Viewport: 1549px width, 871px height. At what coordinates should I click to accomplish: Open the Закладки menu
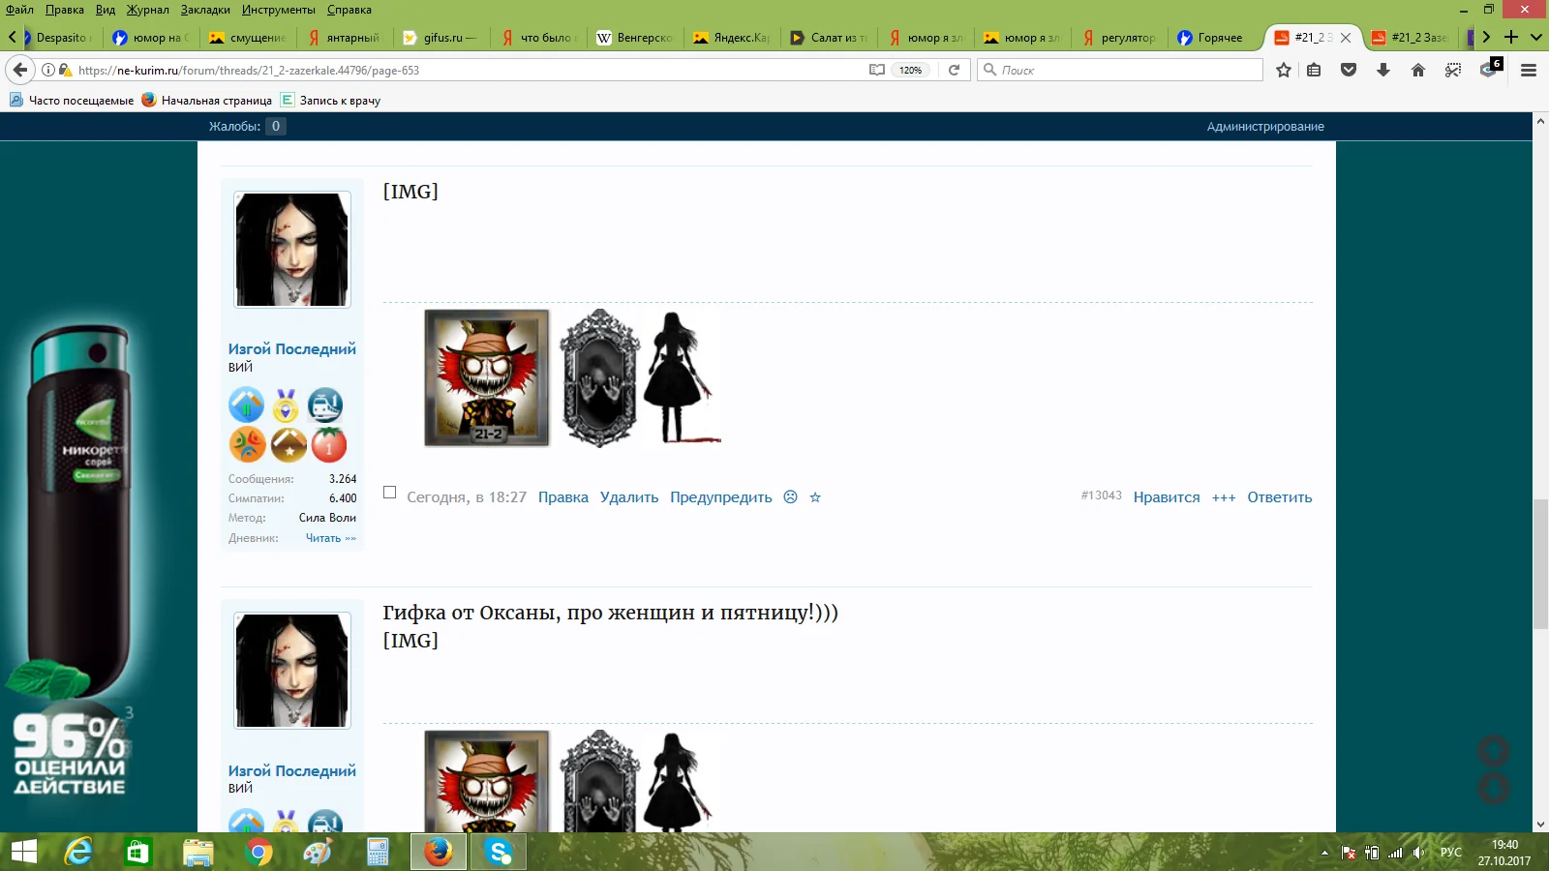205,10
